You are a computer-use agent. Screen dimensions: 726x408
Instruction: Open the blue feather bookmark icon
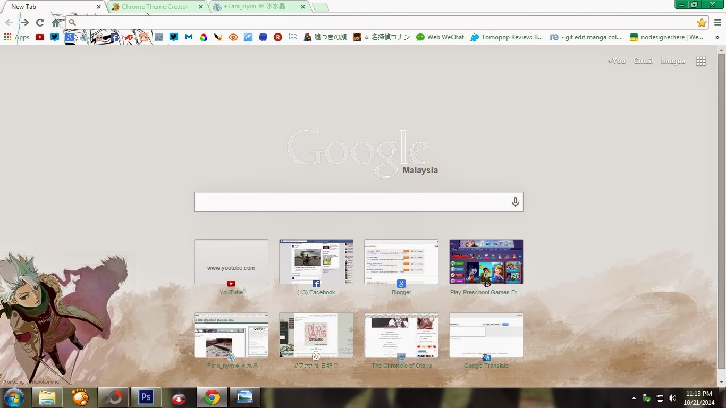(248, 37)
